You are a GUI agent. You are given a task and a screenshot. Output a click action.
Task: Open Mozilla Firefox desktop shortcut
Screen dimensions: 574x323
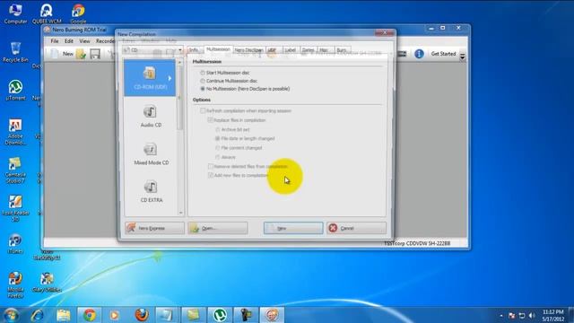click(x=15, y=285)
